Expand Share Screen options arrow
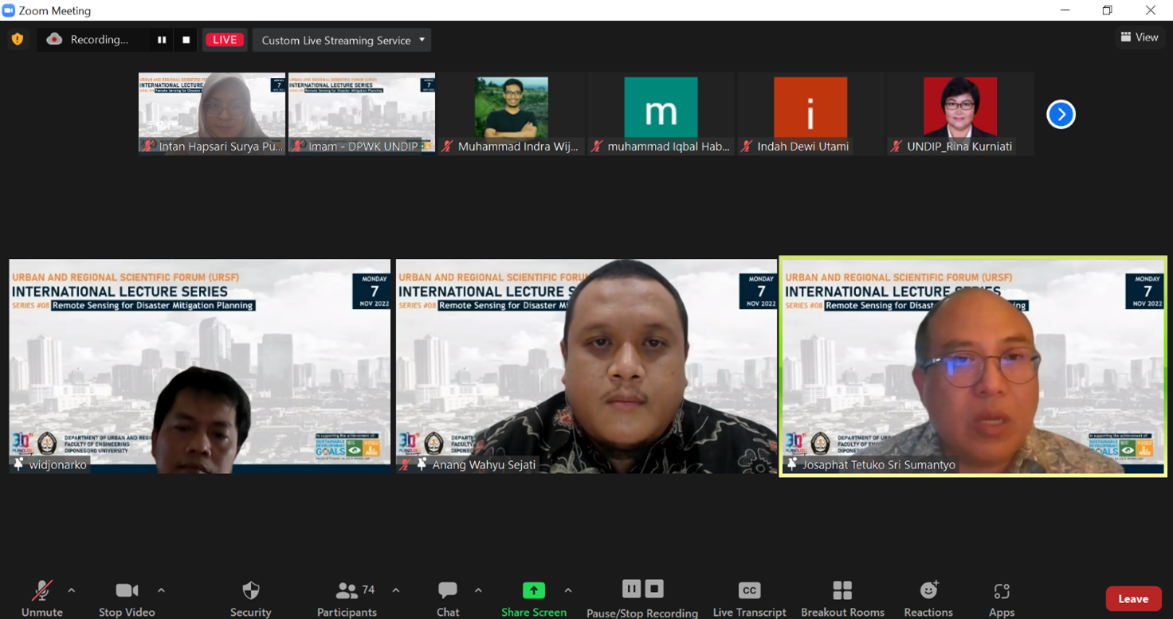This screenshot has width=1173, height=619. click(x=568, y=590)
